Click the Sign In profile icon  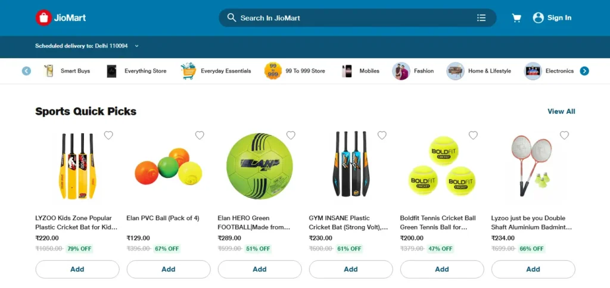[539, 18]
